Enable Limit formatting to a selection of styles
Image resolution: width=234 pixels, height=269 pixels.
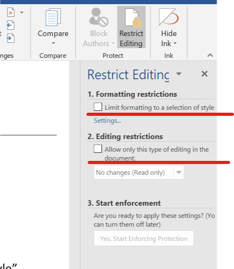[98, 107]
